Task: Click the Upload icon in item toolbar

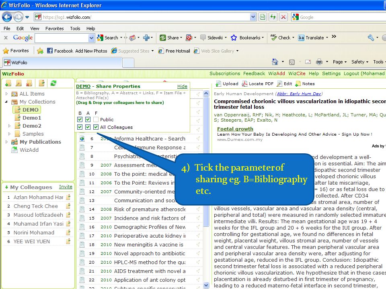Action: tap(218, 84)
